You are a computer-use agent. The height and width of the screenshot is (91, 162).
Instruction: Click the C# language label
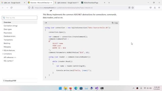(x=46, y=23)
